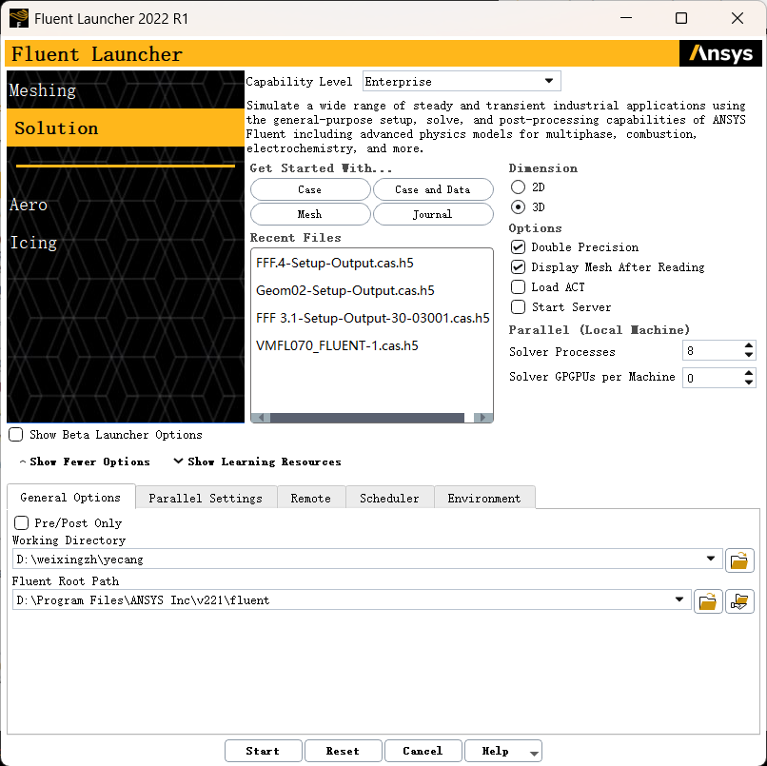The height and width of the screenshot is (766, 767).
Task: Click the Reset button
Action: point(343,751)
